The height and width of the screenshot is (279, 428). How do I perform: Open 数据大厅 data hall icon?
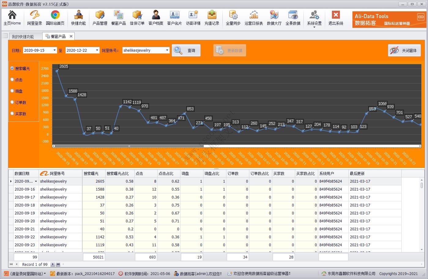click(x=274, y=18)
